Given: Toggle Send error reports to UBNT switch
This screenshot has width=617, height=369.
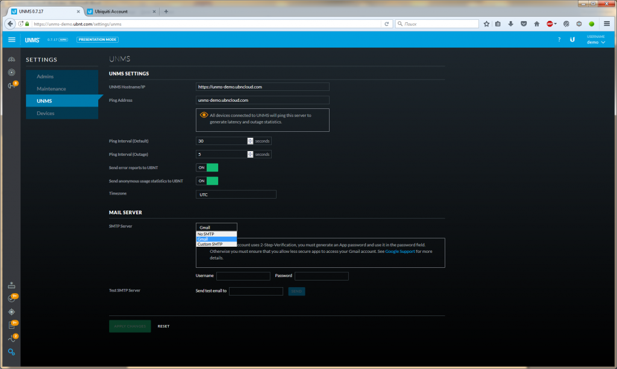Looking at the screenshot, I should (207, 167).
